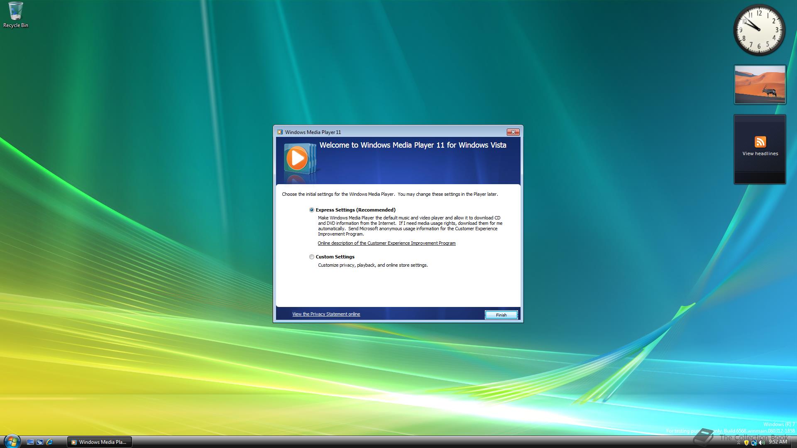Click the Media Player icon in dialog title bar
797x448 pixels.
coord(280,132)
